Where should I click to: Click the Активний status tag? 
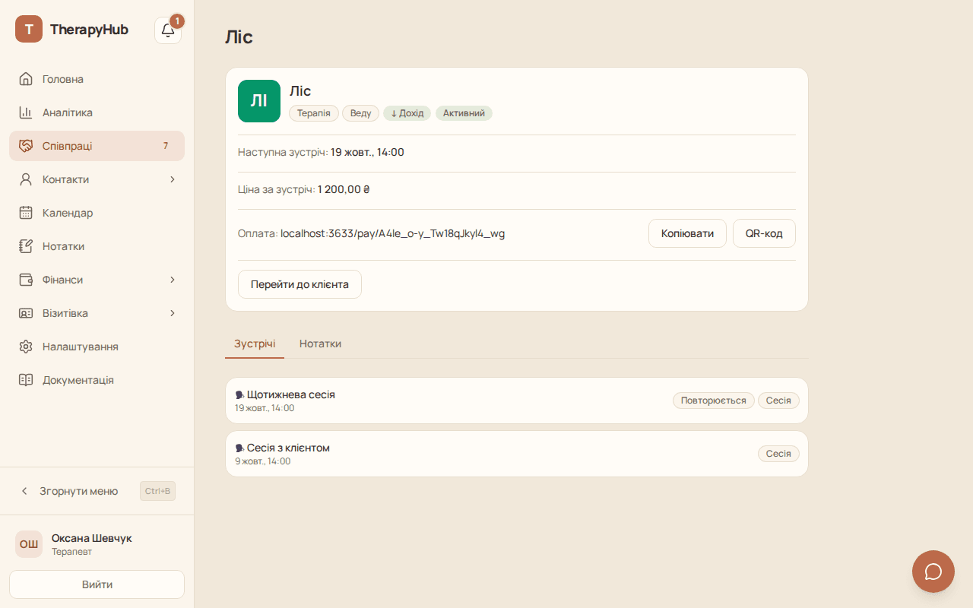click(x=464, y=113)
